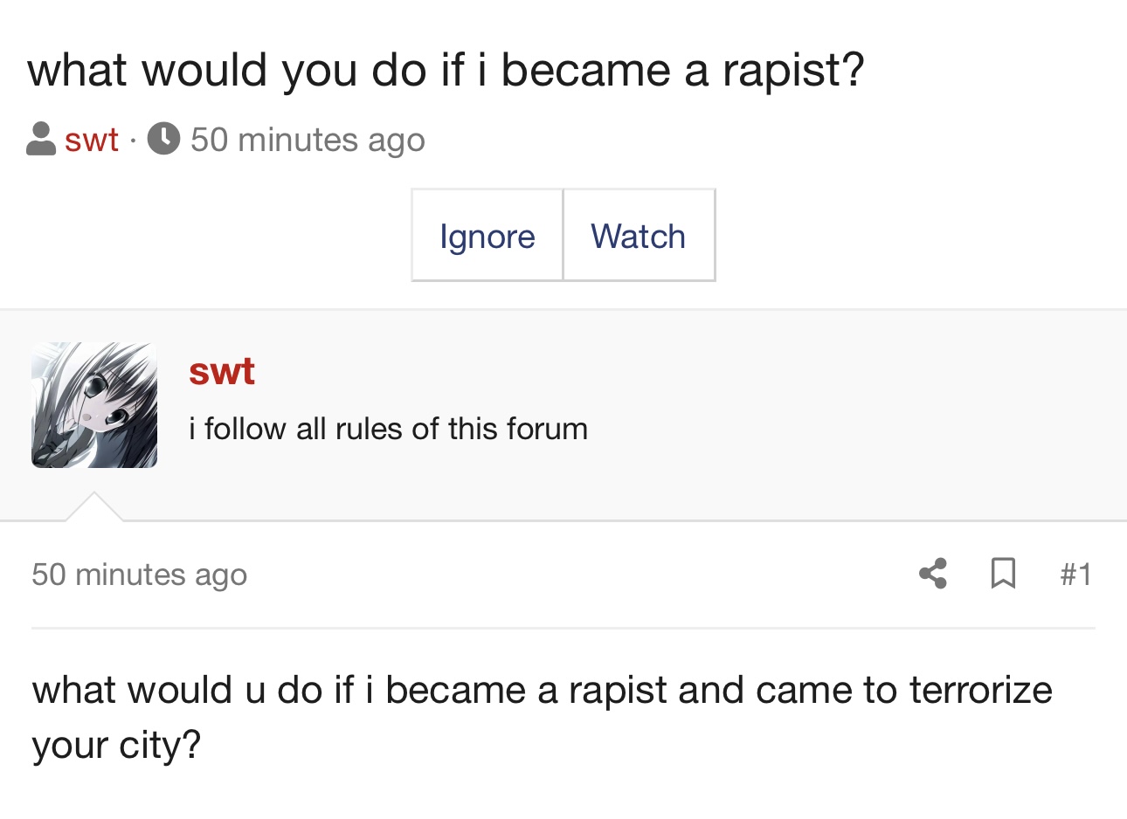Share post using the share icon

coord(933,574)
